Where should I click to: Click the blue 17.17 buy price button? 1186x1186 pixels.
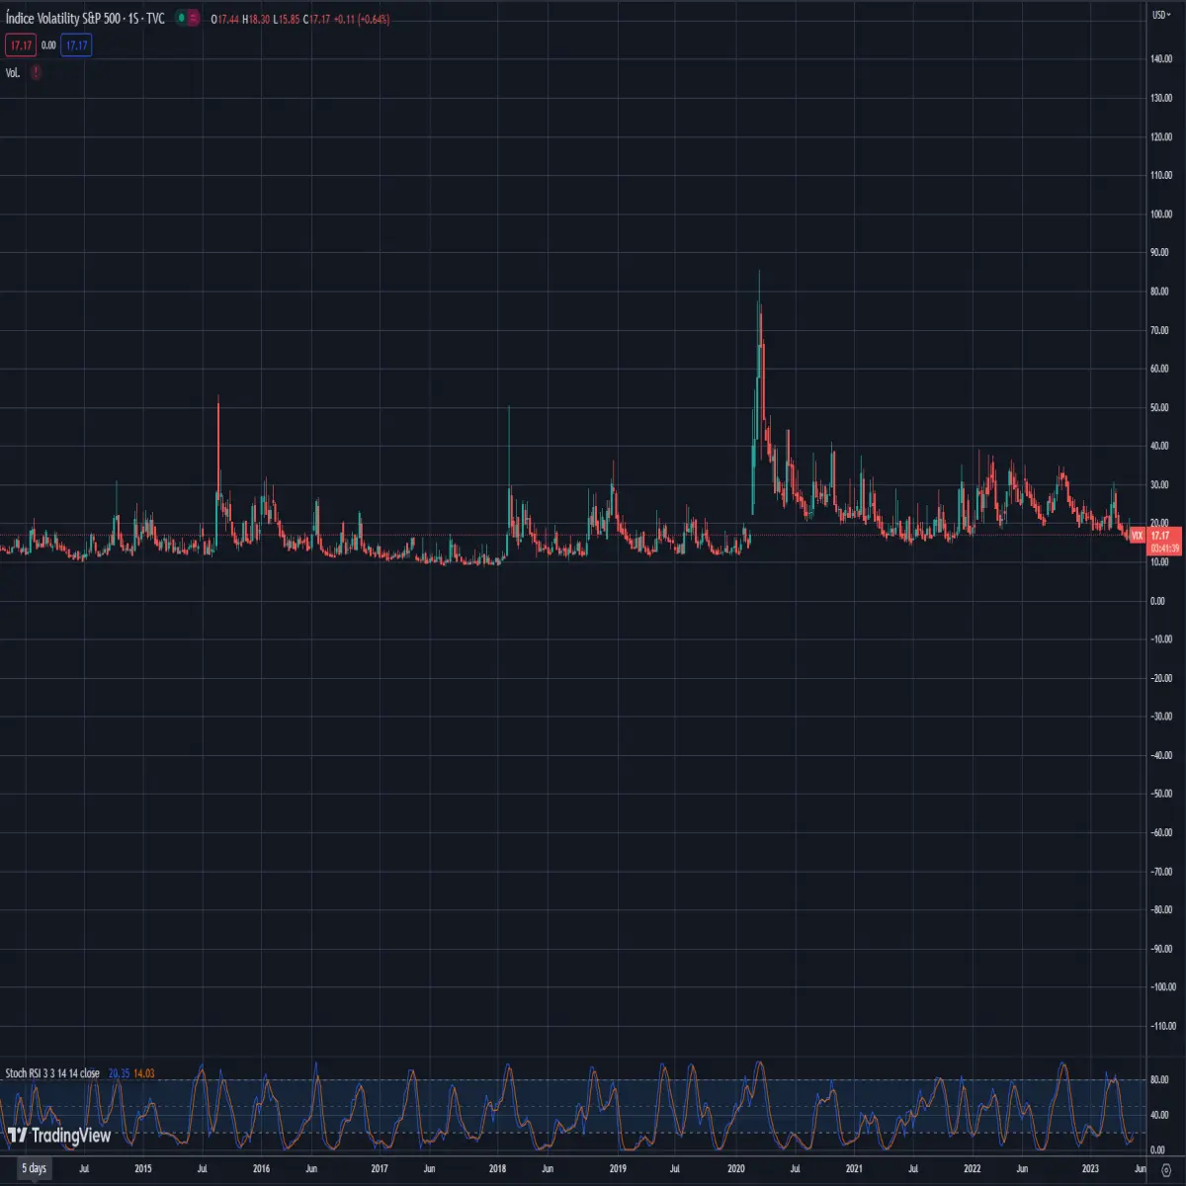(76, 45)
